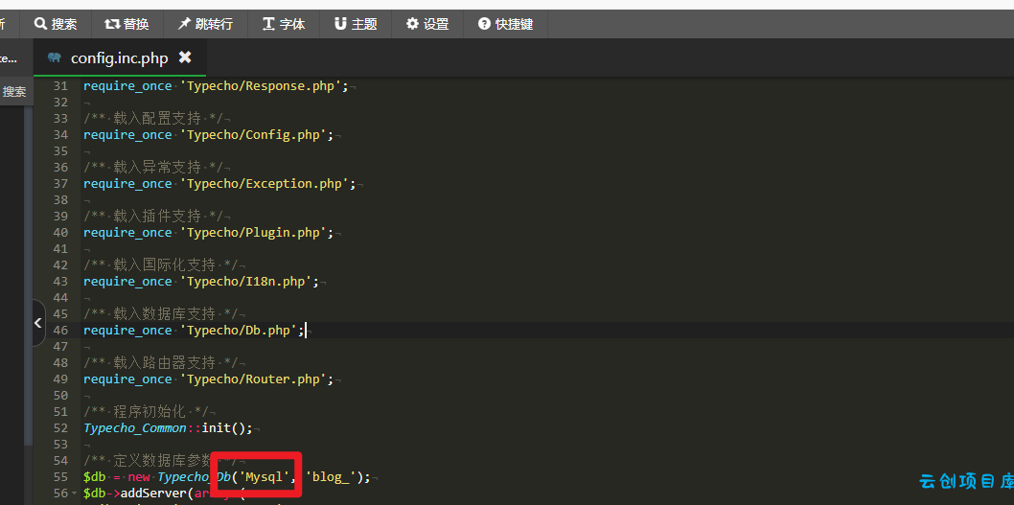The width and height of the screenshot is (1014, 505).
Task: Click the 'blog_' string on line 55
Action: pos(333,476)
